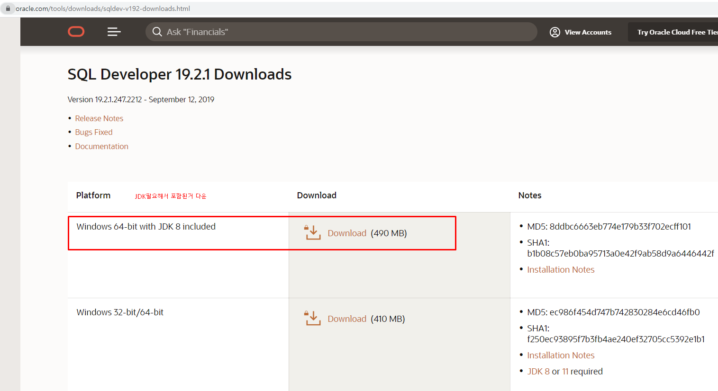Select 'Windows 64-bit with JDK 8 included' text
The width and height of the screenshot is (718, 391).
tap(146, 226)
